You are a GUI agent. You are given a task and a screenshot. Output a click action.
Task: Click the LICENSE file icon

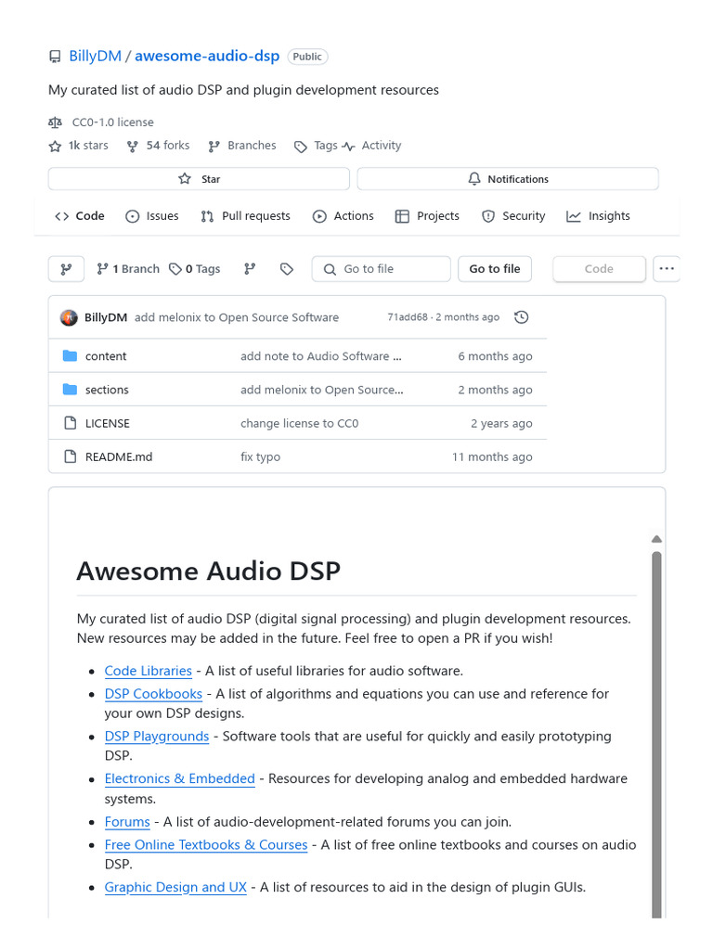[71, 423]
